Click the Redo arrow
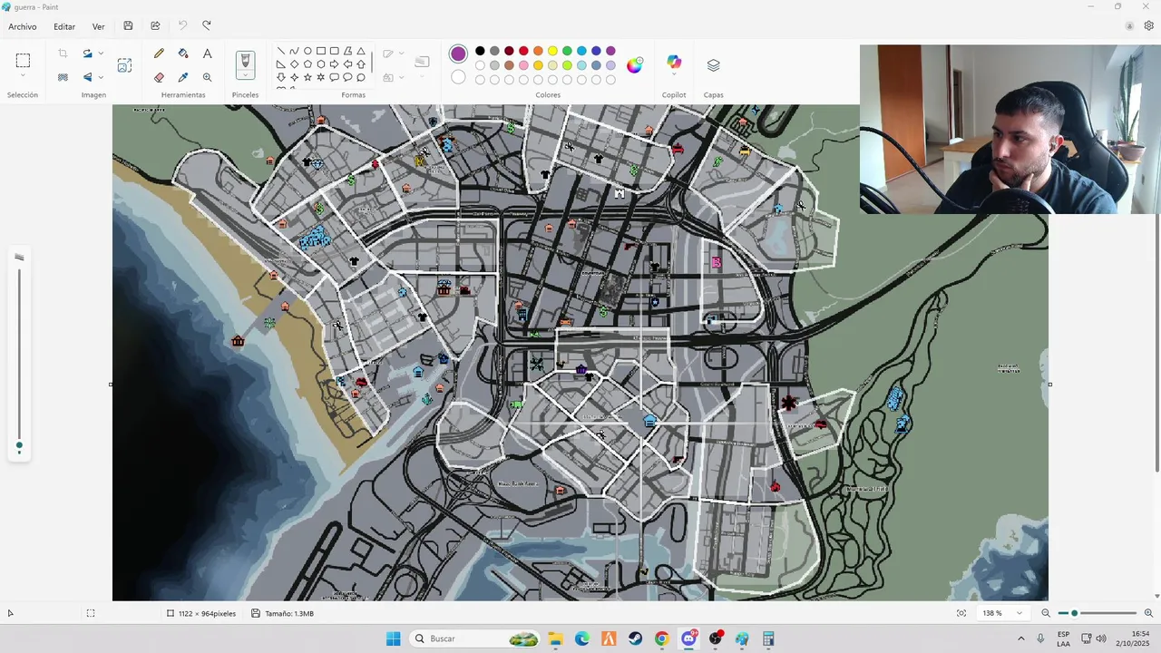This screenshot has height=653, width=1161. click(207, 26)
